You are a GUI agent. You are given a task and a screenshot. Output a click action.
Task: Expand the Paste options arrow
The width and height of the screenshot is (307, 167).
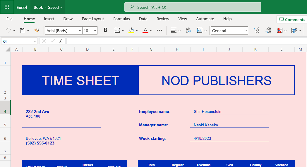28,30
